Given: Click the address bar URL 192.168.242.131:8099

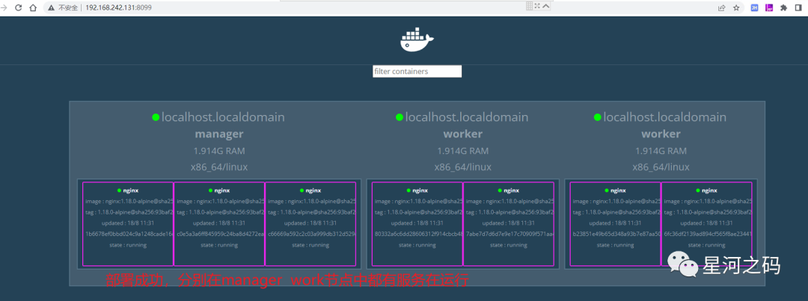Looking at the screenshot, I should click(118, 7).
